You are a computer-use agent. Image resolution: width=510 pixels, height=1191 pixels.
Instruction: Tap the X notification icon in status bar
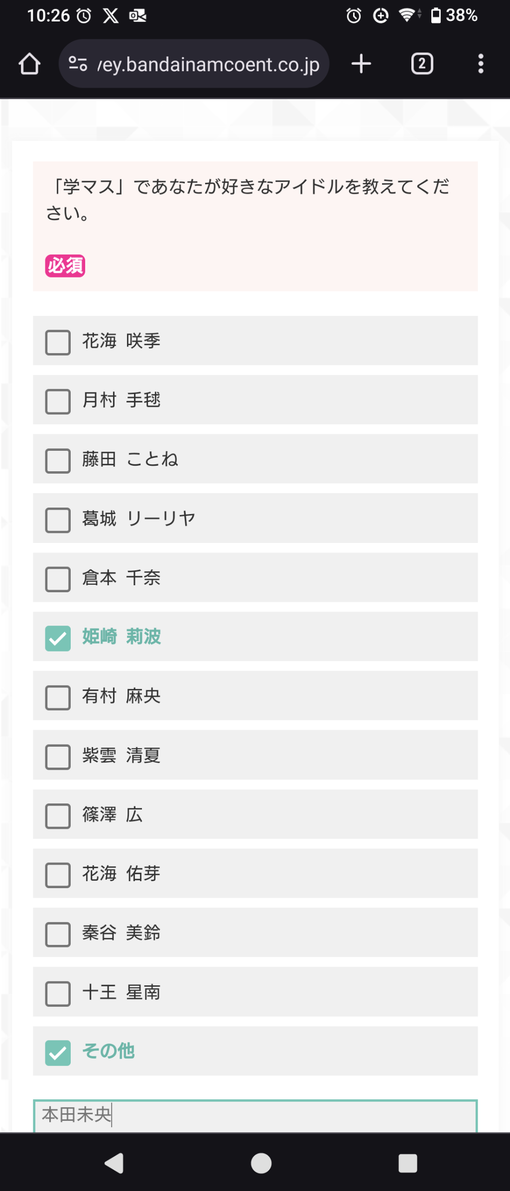click(111, 15)
